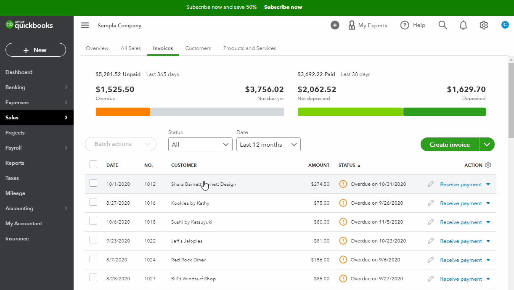
Task: Click overdue warning icon for invoice 1018
Action: pos(343,221)
